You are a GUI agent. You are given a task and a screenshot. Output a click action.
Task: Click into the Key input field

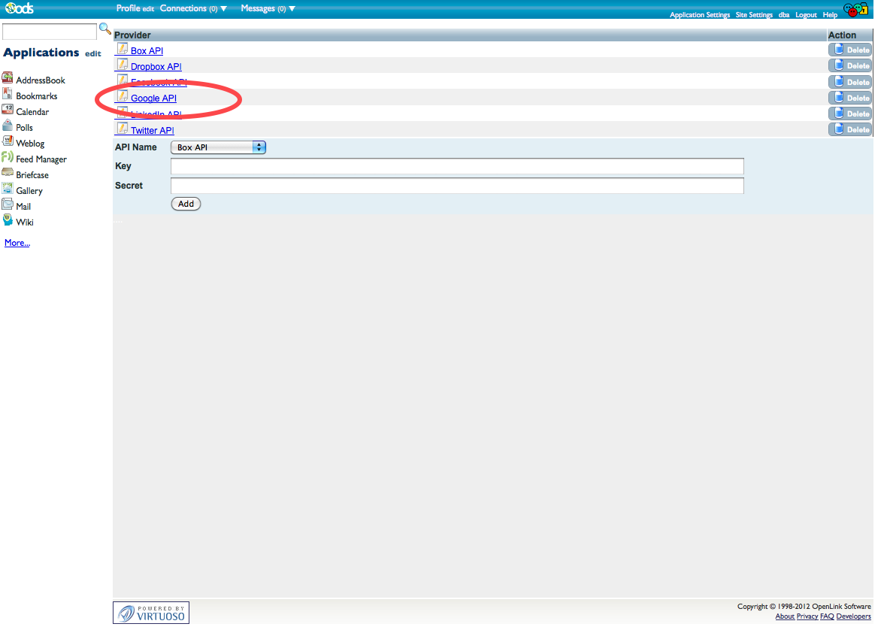[x=457, y=166]
